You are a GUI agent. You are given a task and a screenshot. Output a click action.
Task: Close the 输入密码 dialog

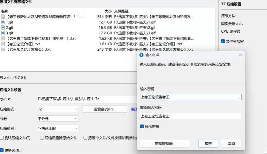pyautogui.click(x=240, y=55)
